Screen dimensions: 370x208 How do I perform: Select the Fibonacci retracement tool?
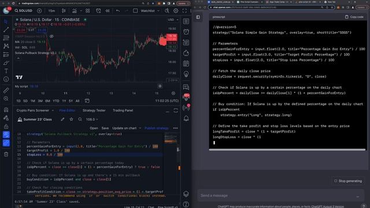pos(6,38)
